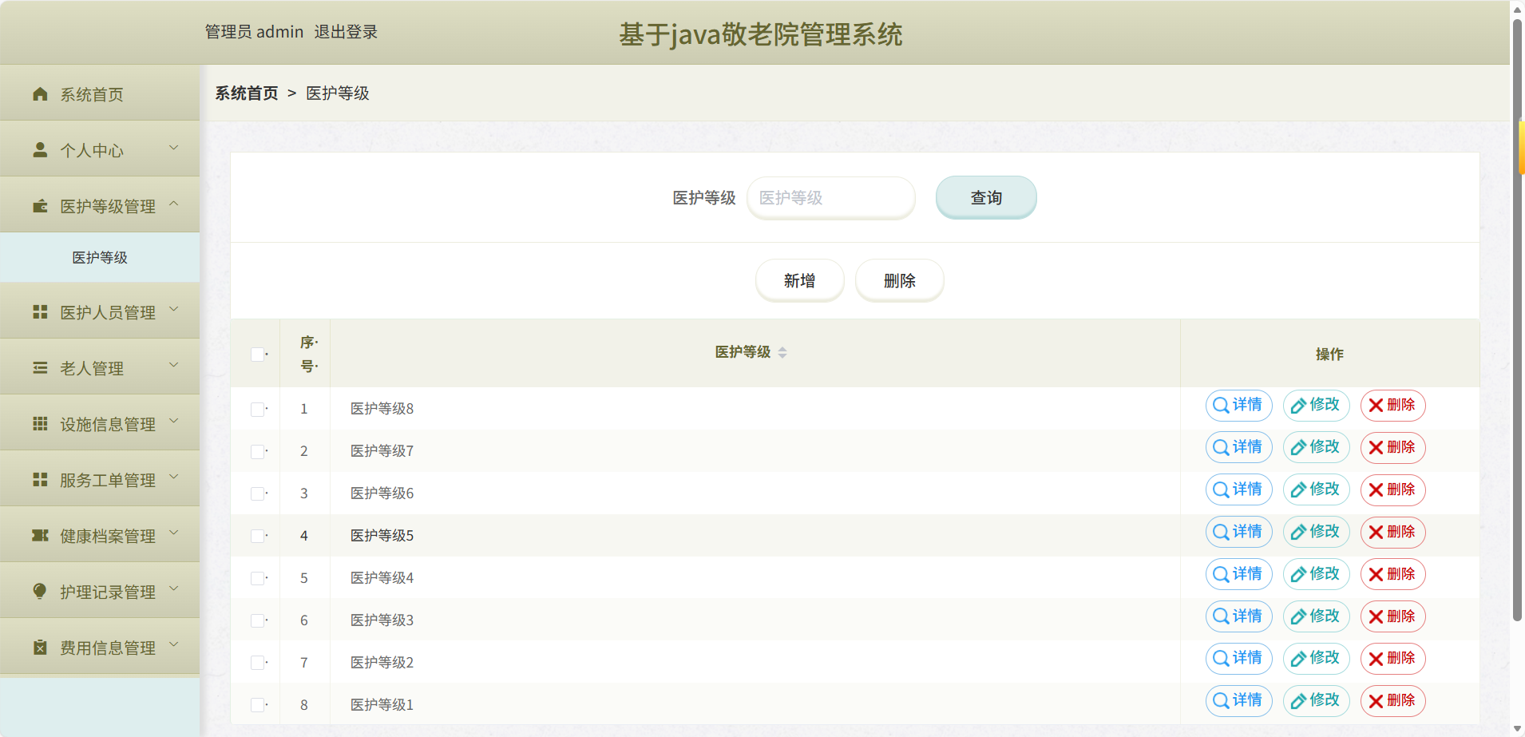Click the pencil icon in 医护等级8 row's 修改
This screenshot has width=1525, height=737.
pyautogui.click(x=1298, y=406)
